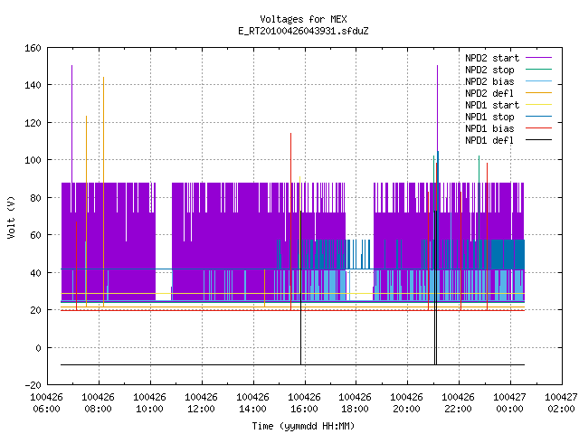Click the file name E_RT20100426043931.sfduZ subtitle
The image size is (579, 434).
[303, 31]
